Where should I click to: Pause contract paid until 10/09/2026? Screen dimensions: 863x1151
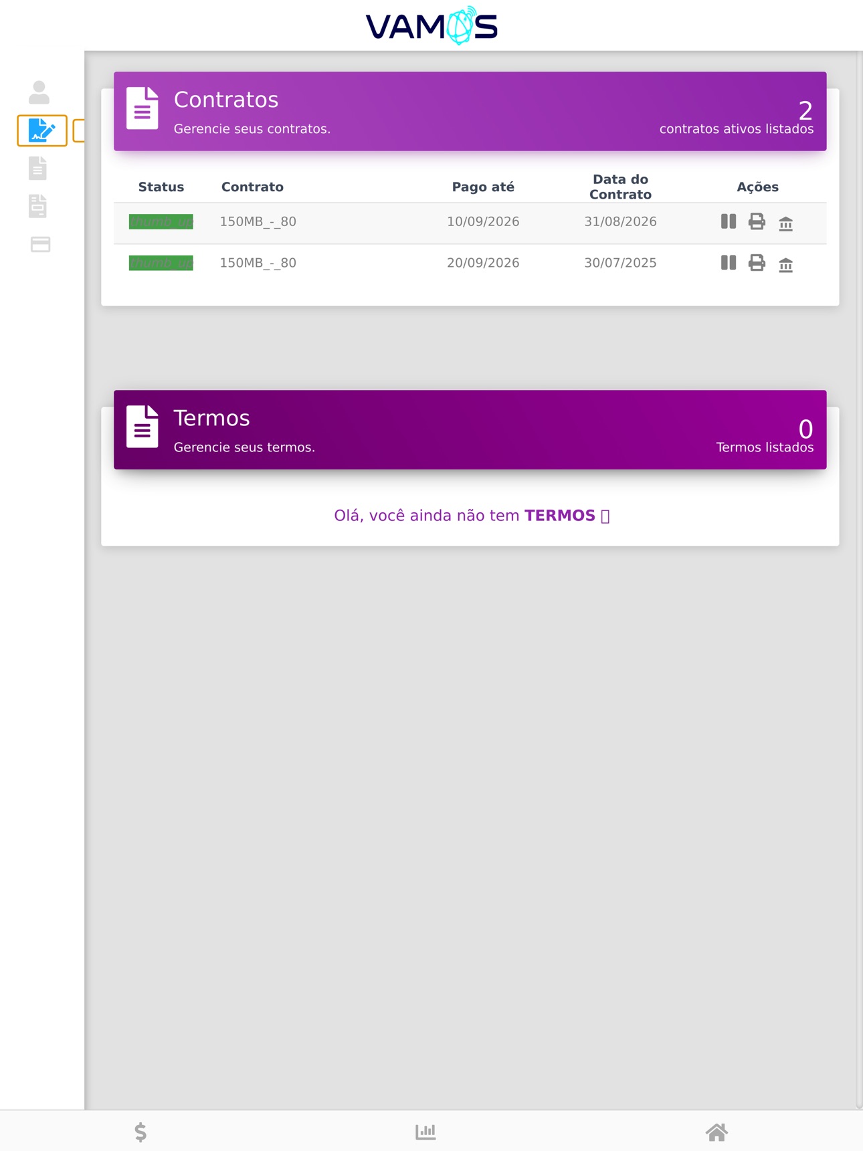coord(729,221)
